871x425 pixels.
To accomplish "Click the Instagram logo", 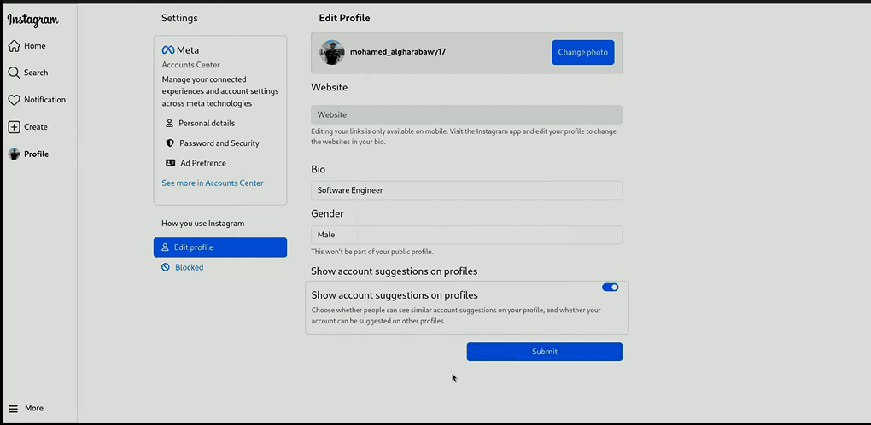I will 32,20.
